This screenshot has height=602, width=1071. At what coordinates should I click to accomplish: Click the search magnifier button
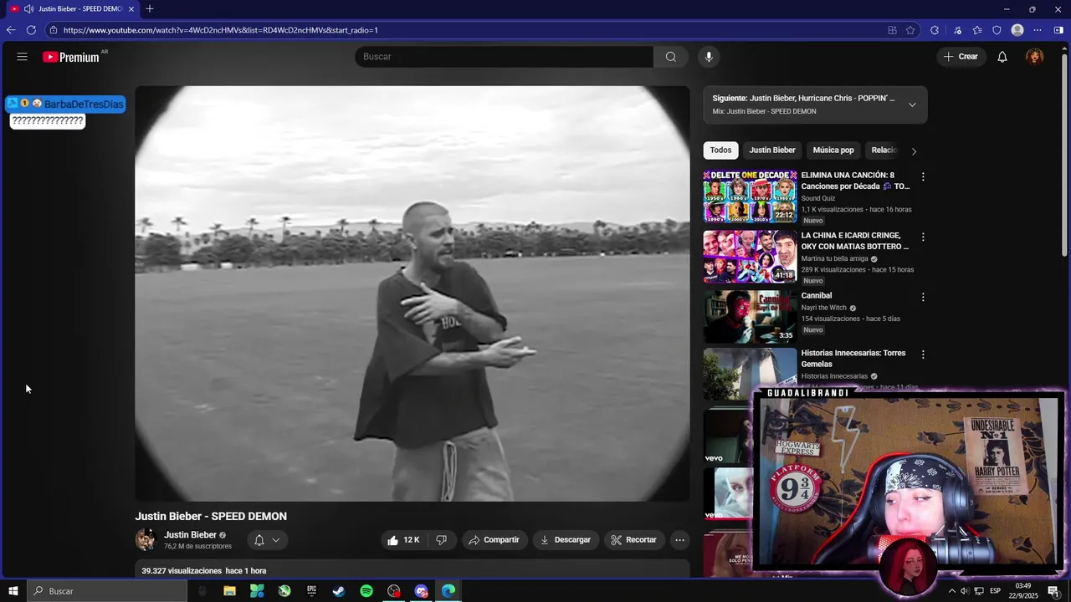[x=670, y=57]
